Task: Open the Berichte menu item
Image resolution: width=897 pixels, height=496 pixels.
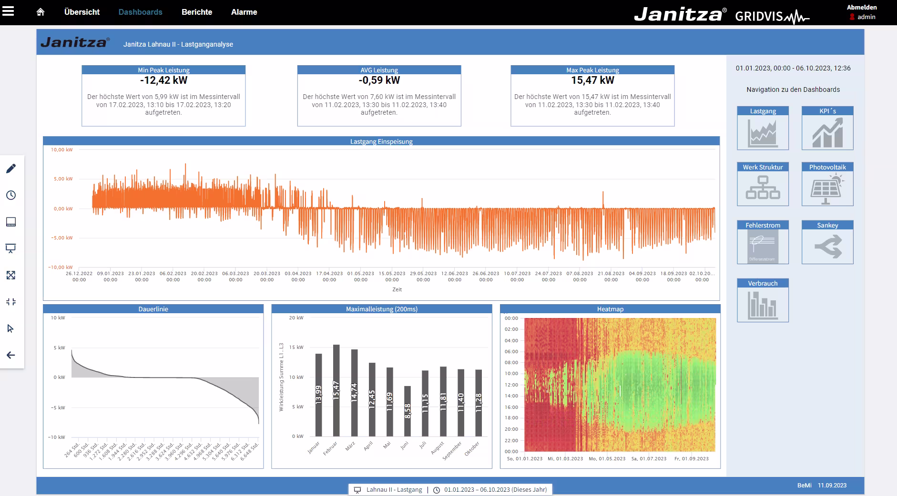Action: tap(197, 12)
